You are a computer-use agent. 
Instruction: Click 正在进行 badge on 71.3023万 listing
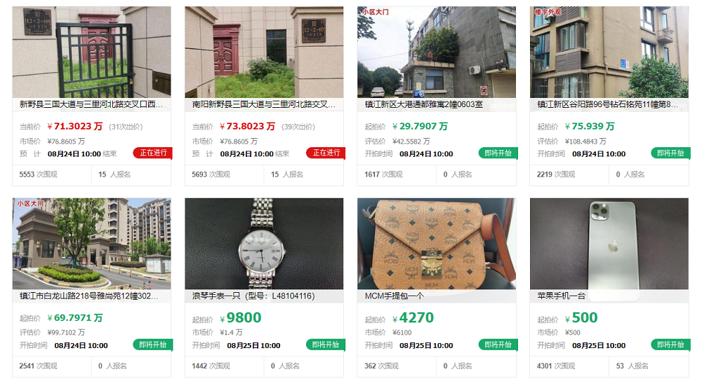[152, 153]
